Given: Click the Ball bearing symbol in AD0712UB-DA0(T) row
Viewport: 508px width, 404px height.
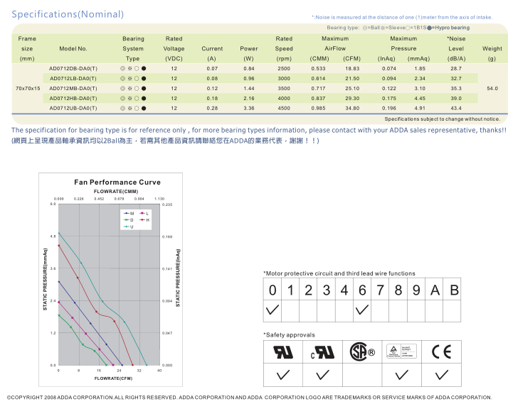Looking at the screenshot, I should 122,108.
